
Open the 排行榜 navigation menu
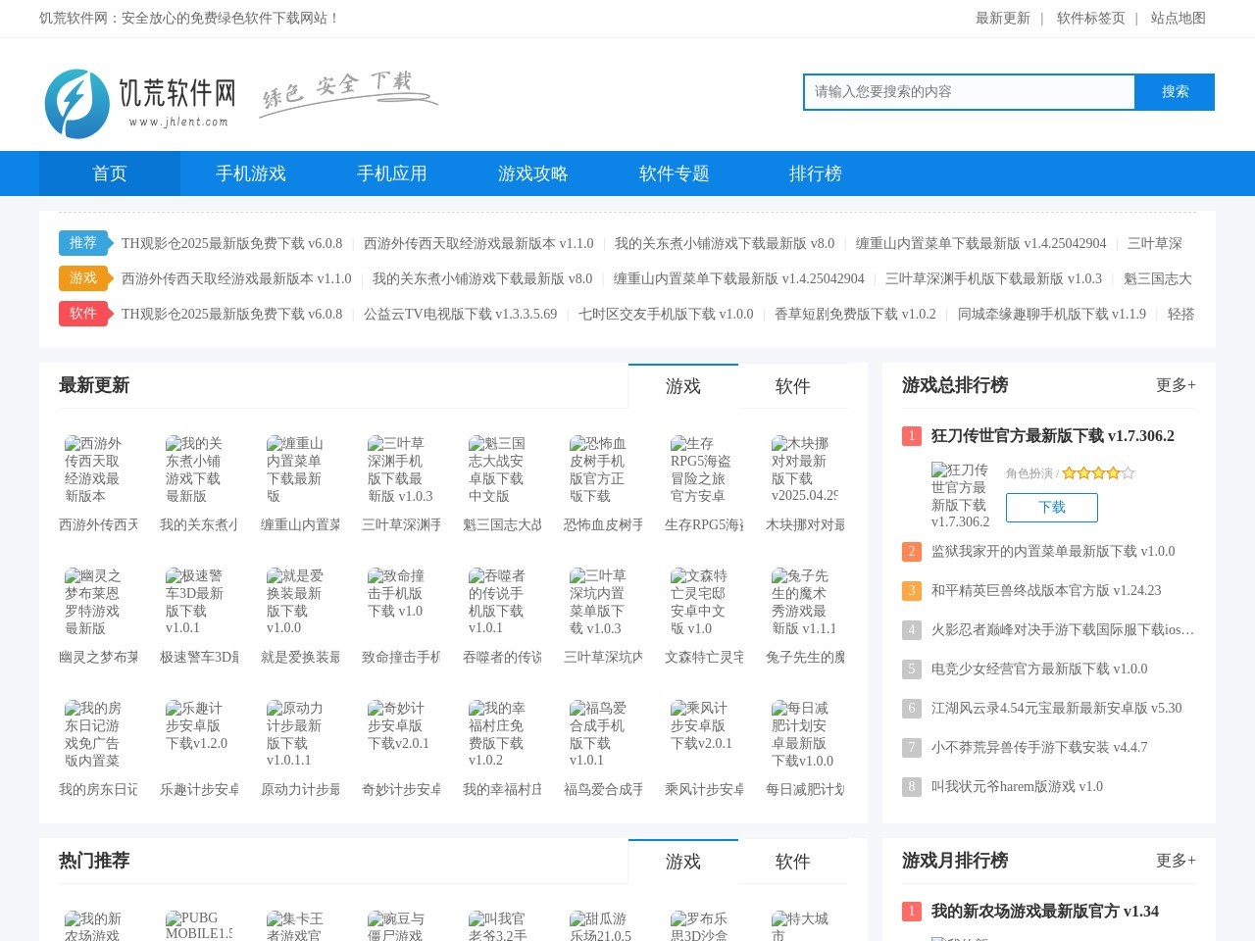pos(815,173)
